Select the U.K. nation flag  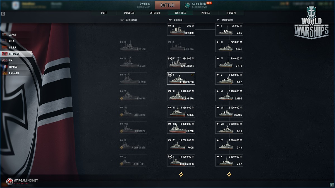tap(5, 60)
